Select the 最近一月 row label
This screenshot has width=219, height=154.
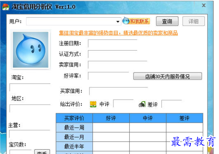click(x=74, y=137)
